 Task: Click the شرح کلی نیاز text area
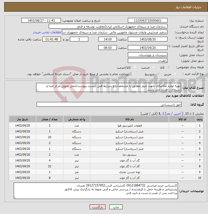(x=109, y=87)
